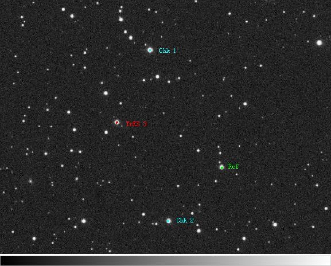Screen dimensions: 331x266
Task: Pick the cyan Chk 1 check star marker
Action: tap(150, 50)
